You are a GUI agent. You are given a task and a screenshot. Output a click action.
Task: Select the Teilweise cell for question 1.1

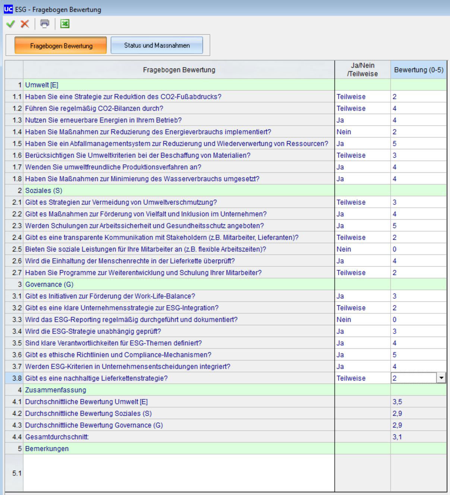click(362, 97)
